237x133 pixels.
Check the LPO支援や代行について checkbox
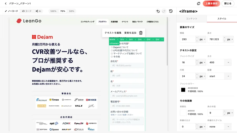click(x=112, y=50)
